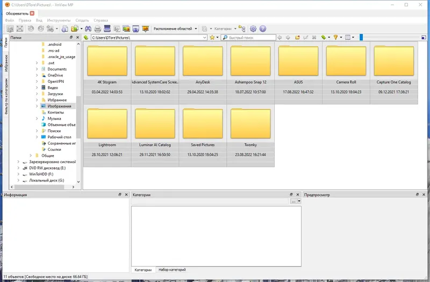Click the green up-folder arrow icon
This screenshot has width=430, height=282.
pyautogui.click(x=86, y=37)
